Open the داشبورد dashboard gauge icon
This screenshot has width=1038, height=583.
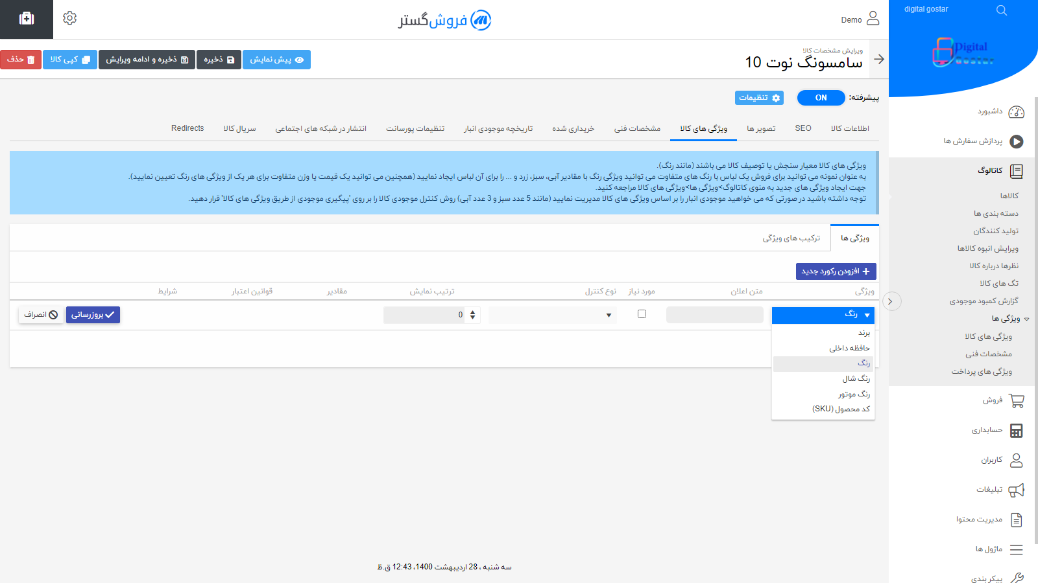[x=1016, y=112]
